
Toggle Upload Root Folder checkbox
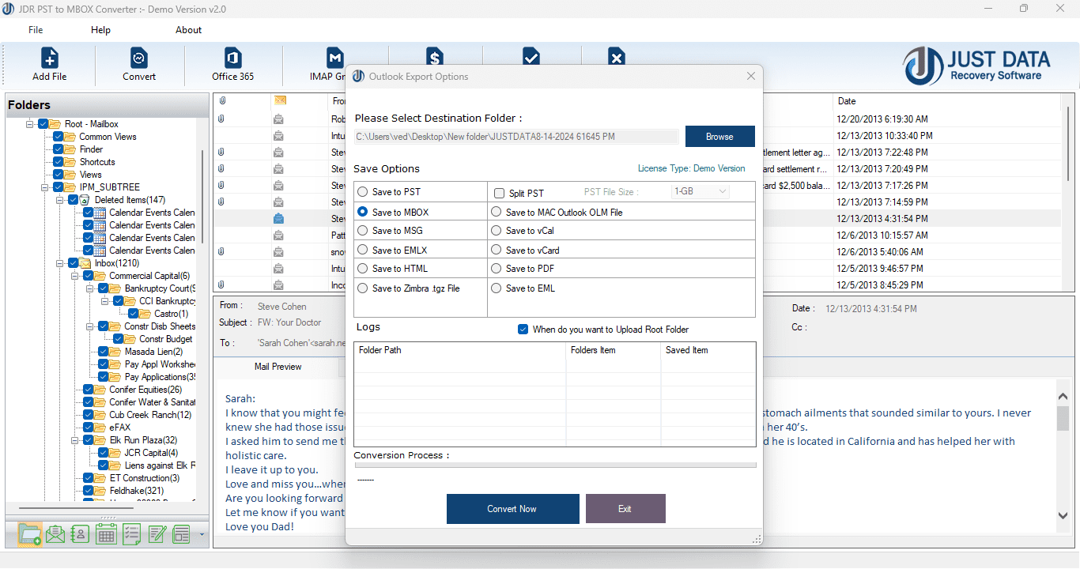(x=523, y=329)
